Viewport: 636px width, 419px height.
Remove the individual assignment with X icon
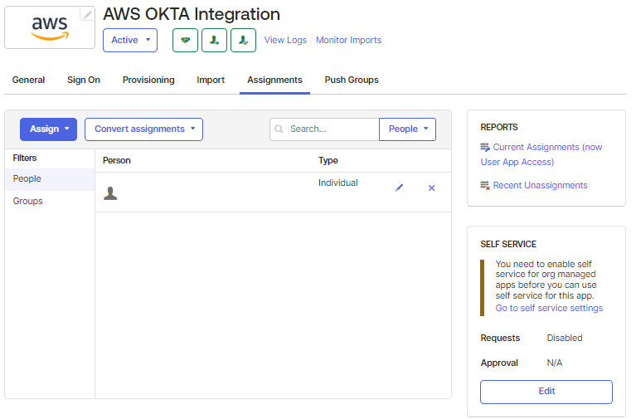431,188
